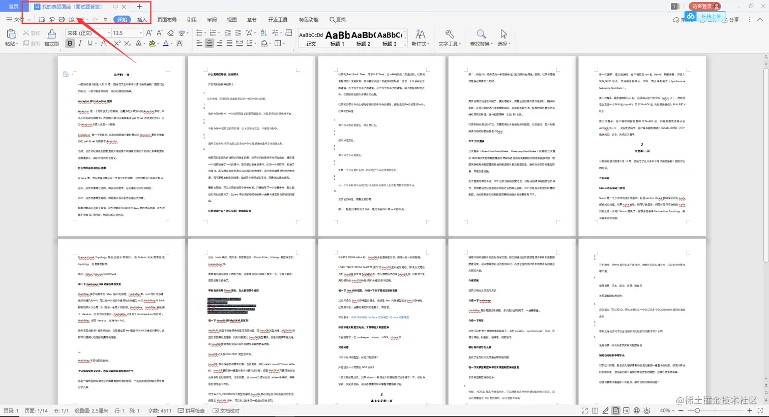Select the 正文 style
Screen dimensions: 769x417
[x=311, y=39]
